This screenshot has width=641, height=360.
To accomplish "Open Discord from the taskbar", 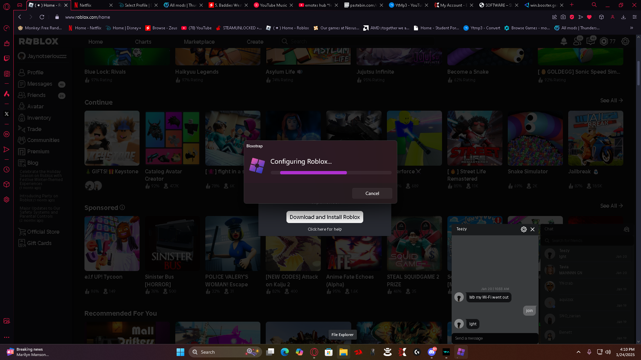I will point(432,352).
